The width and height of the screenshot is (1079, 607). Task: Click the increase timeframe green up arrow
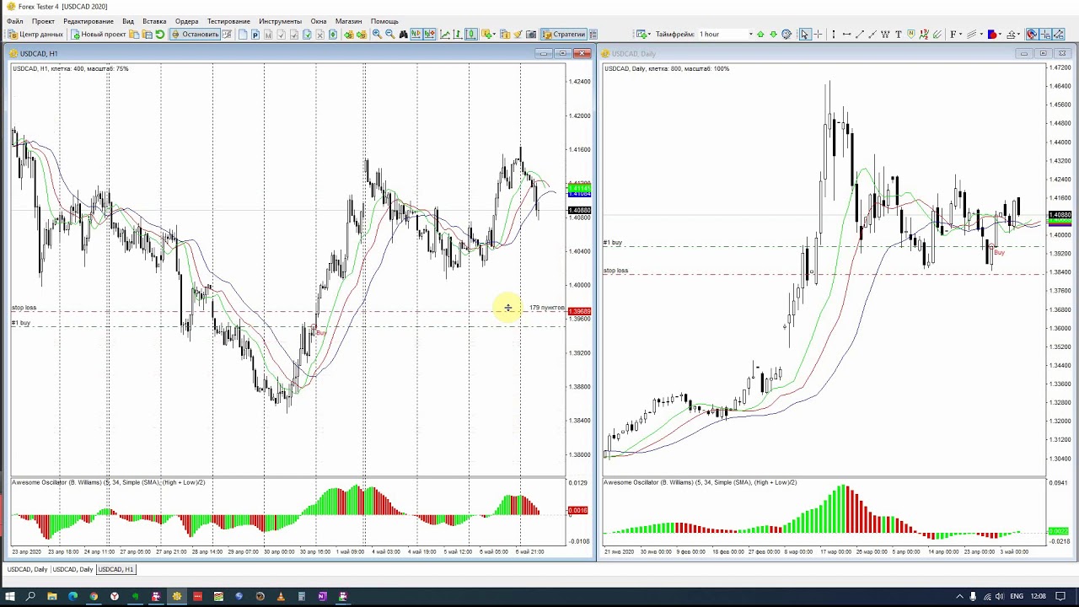pyautogui.click(x=760, y=35)
